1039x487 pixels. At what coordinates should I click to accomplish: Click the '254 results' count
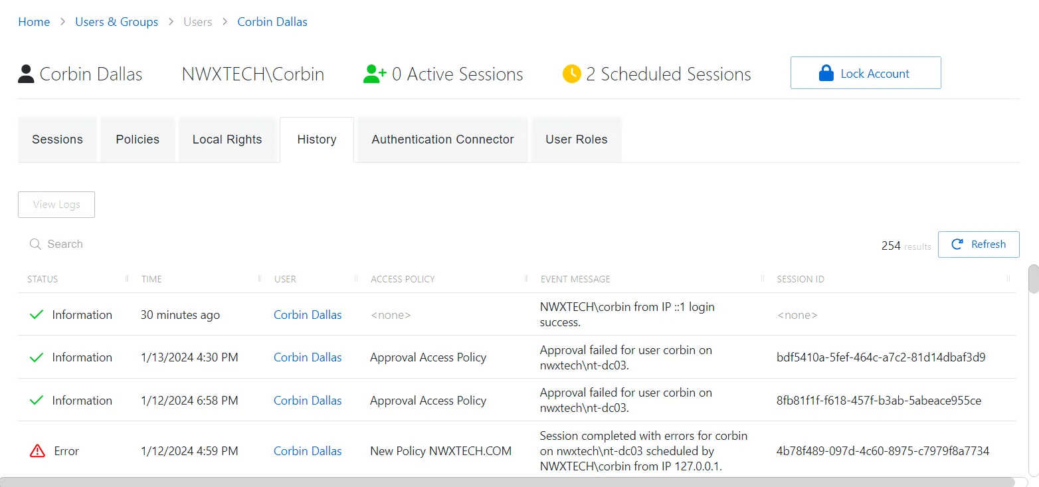(x=906, y=246)
